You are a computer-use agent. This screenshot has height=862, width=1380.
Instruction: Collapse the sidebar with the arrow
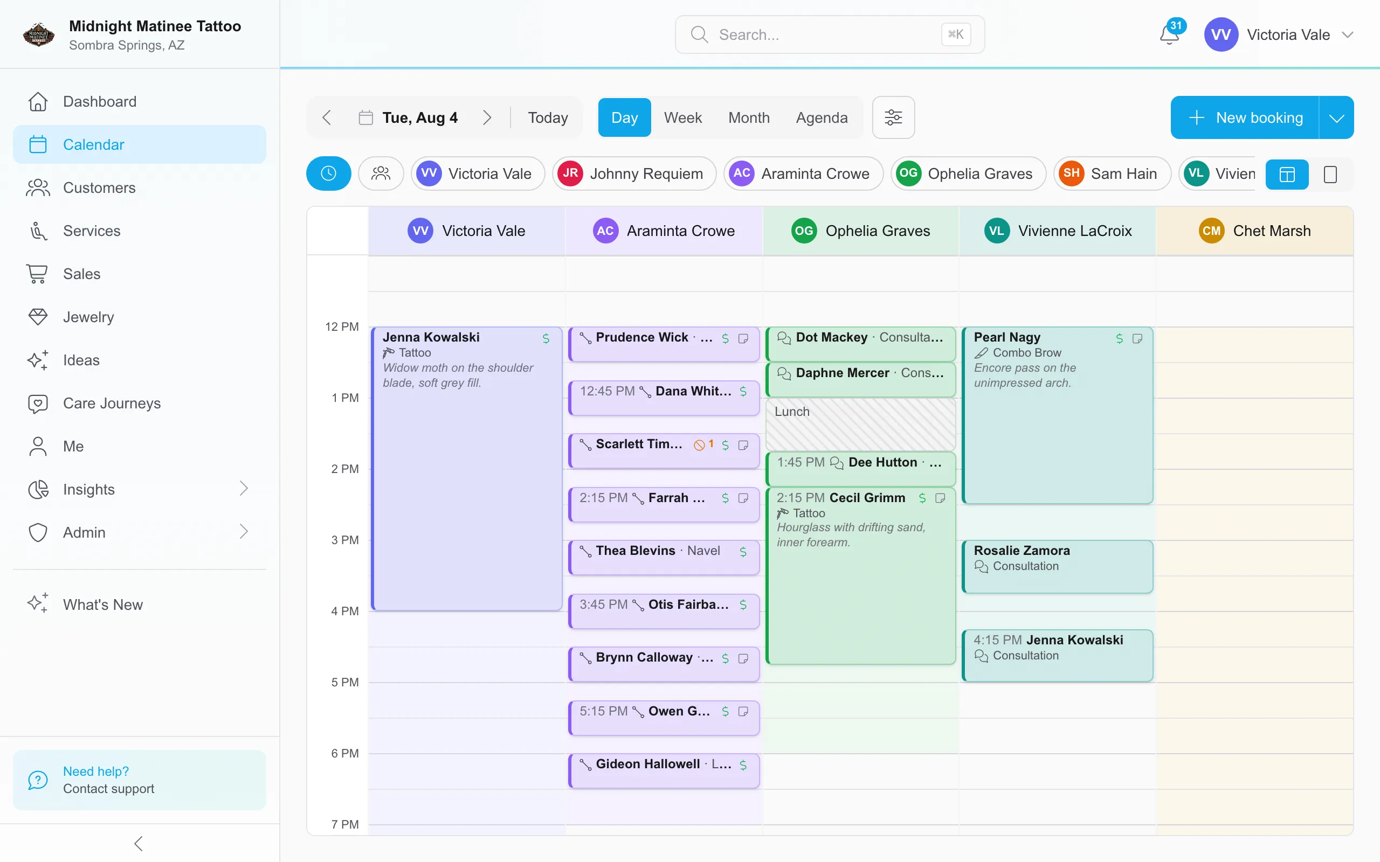coord(139,843)
